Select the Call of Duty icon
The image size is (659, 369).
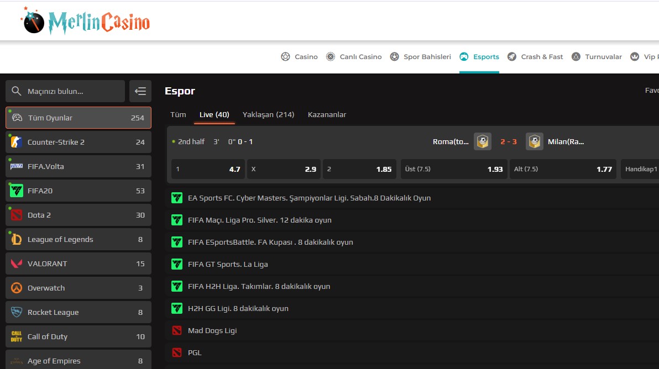[17, 336]
